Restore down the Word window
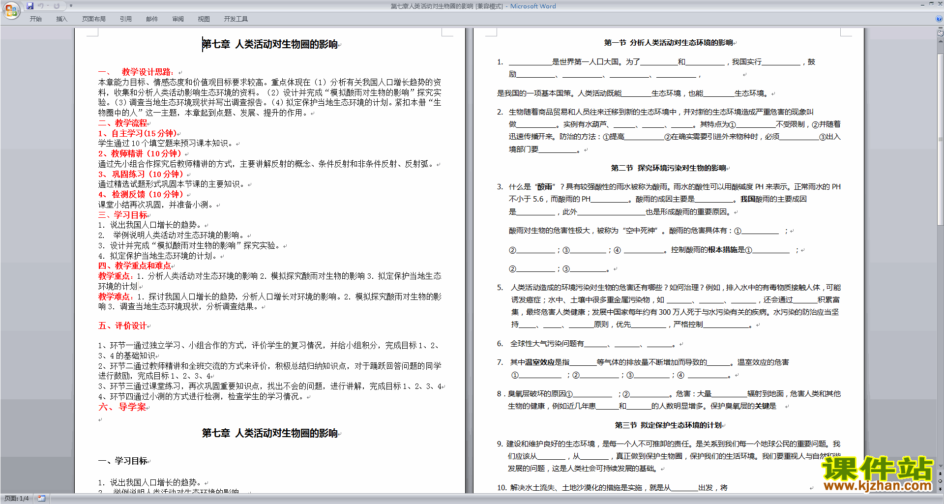 tap(931, 4)
